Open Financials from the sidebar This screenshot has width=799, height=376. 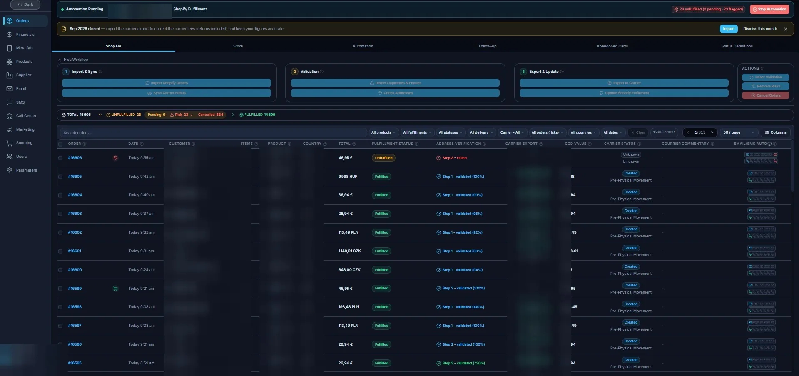tap(25, 35)
